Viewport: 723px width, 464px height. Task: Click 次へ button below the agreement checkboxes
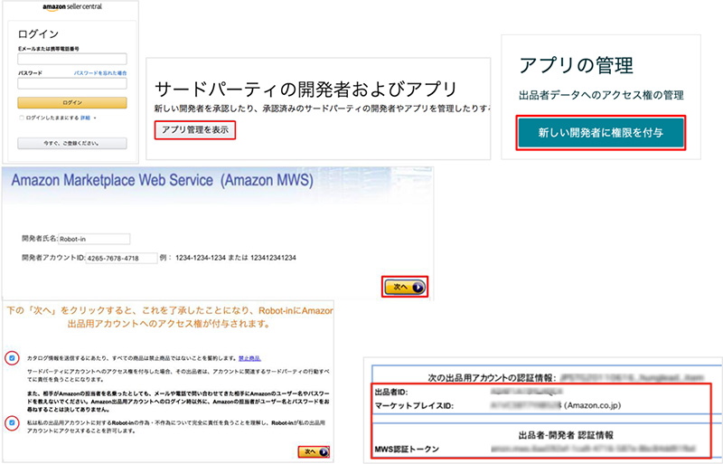click(x=314, y=451)
